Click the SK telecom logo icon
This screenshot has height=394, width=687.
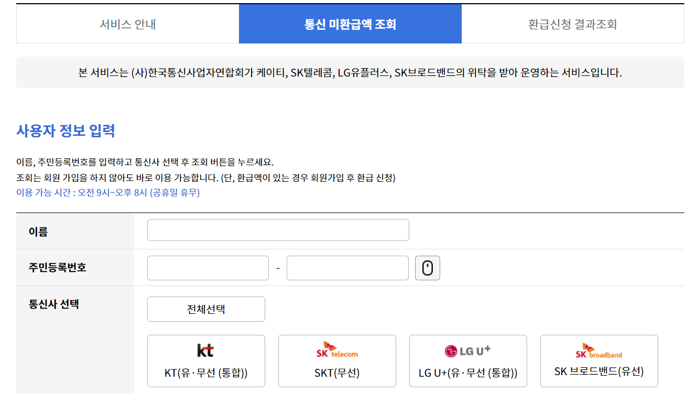(336, 348)
